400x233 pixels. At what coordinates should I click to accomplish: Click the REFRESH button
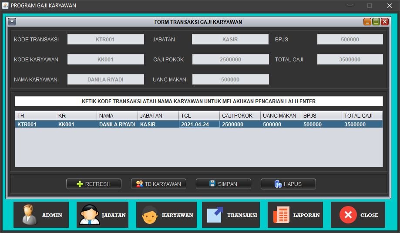coord(94,184)
